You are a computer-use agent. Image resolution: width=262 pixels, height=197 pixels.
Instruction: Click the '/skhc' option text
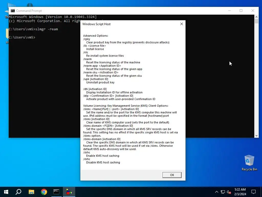(x=86, y=152)
